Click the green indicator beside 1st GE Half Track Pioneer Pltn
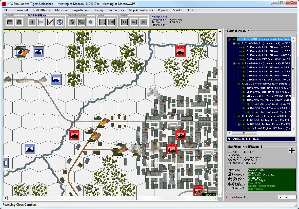 pyautogui.click(x=244, y=120)
